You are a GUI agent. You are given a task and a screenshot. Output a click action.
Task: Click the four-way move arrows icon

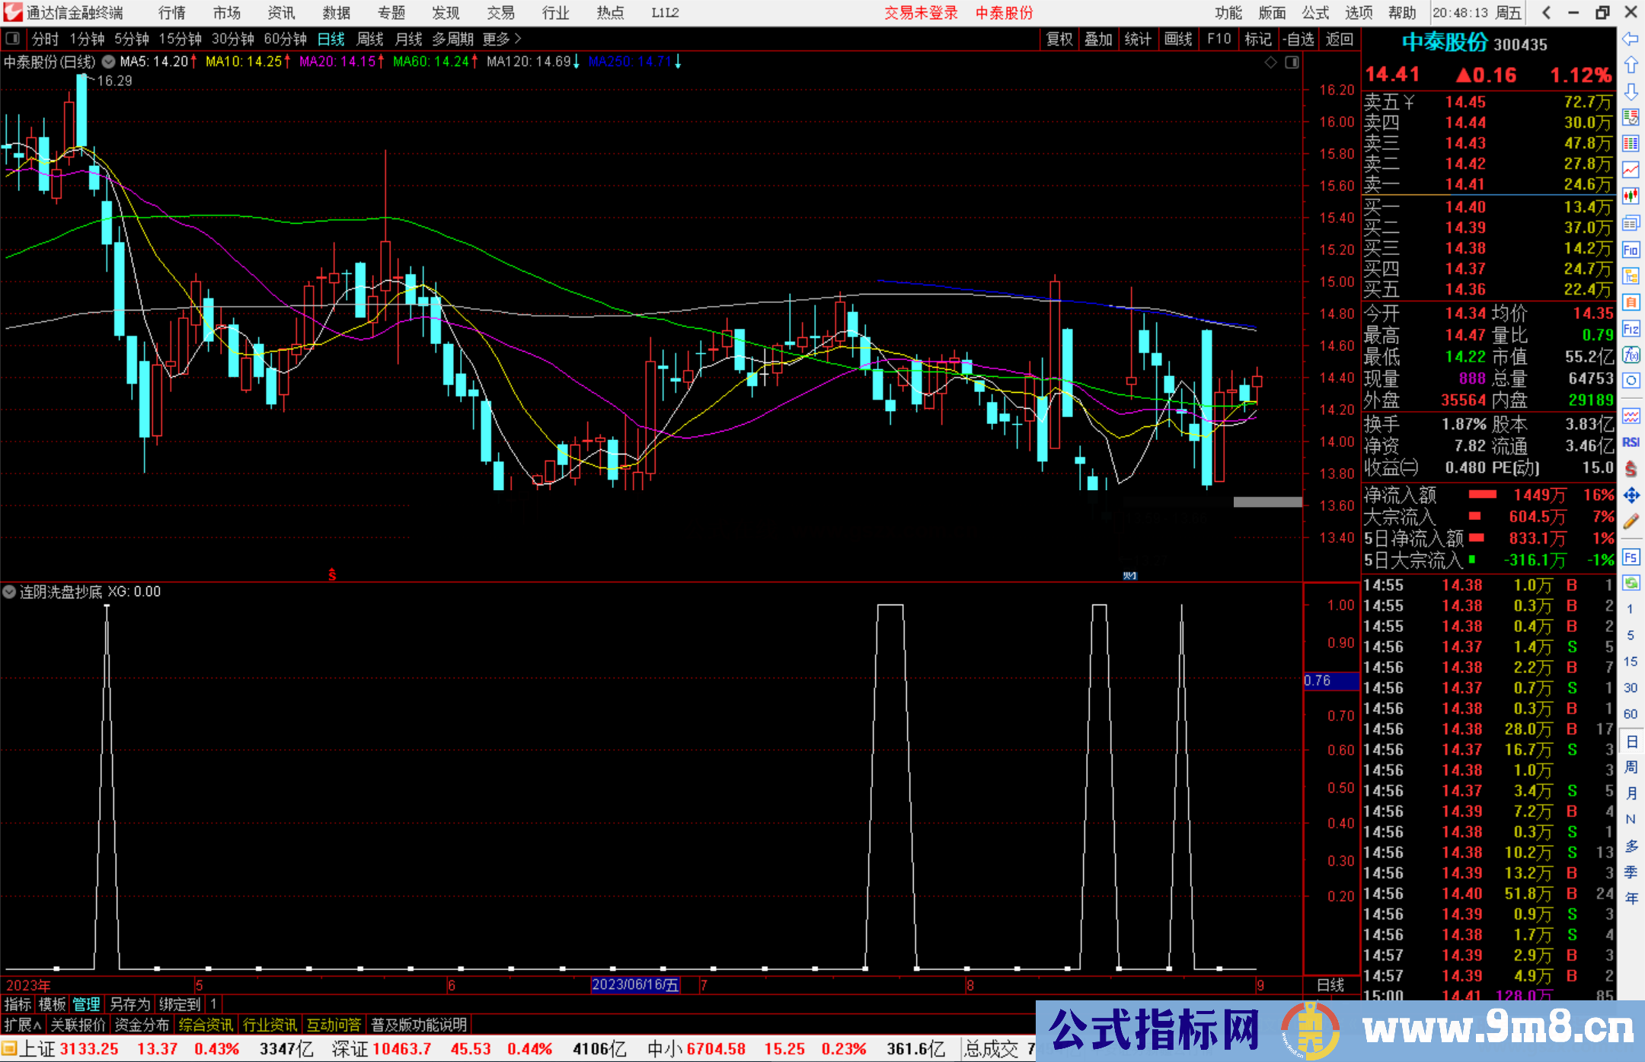[x=1631, y=496]
